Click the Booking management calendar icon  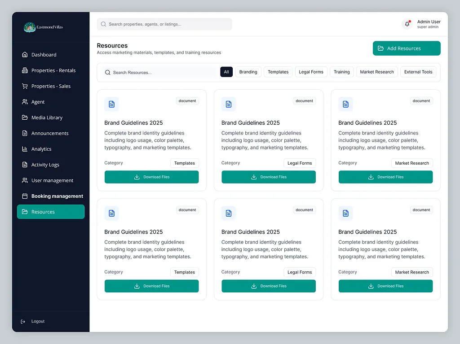(25, 196)
